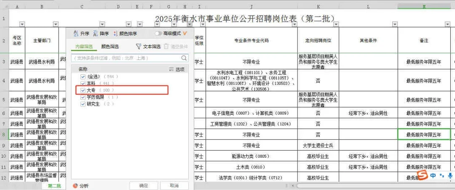Screen dimensions: 455x190
Task: Click horizontal scrollbar left arrow
Action: click(x=293, y=186)
